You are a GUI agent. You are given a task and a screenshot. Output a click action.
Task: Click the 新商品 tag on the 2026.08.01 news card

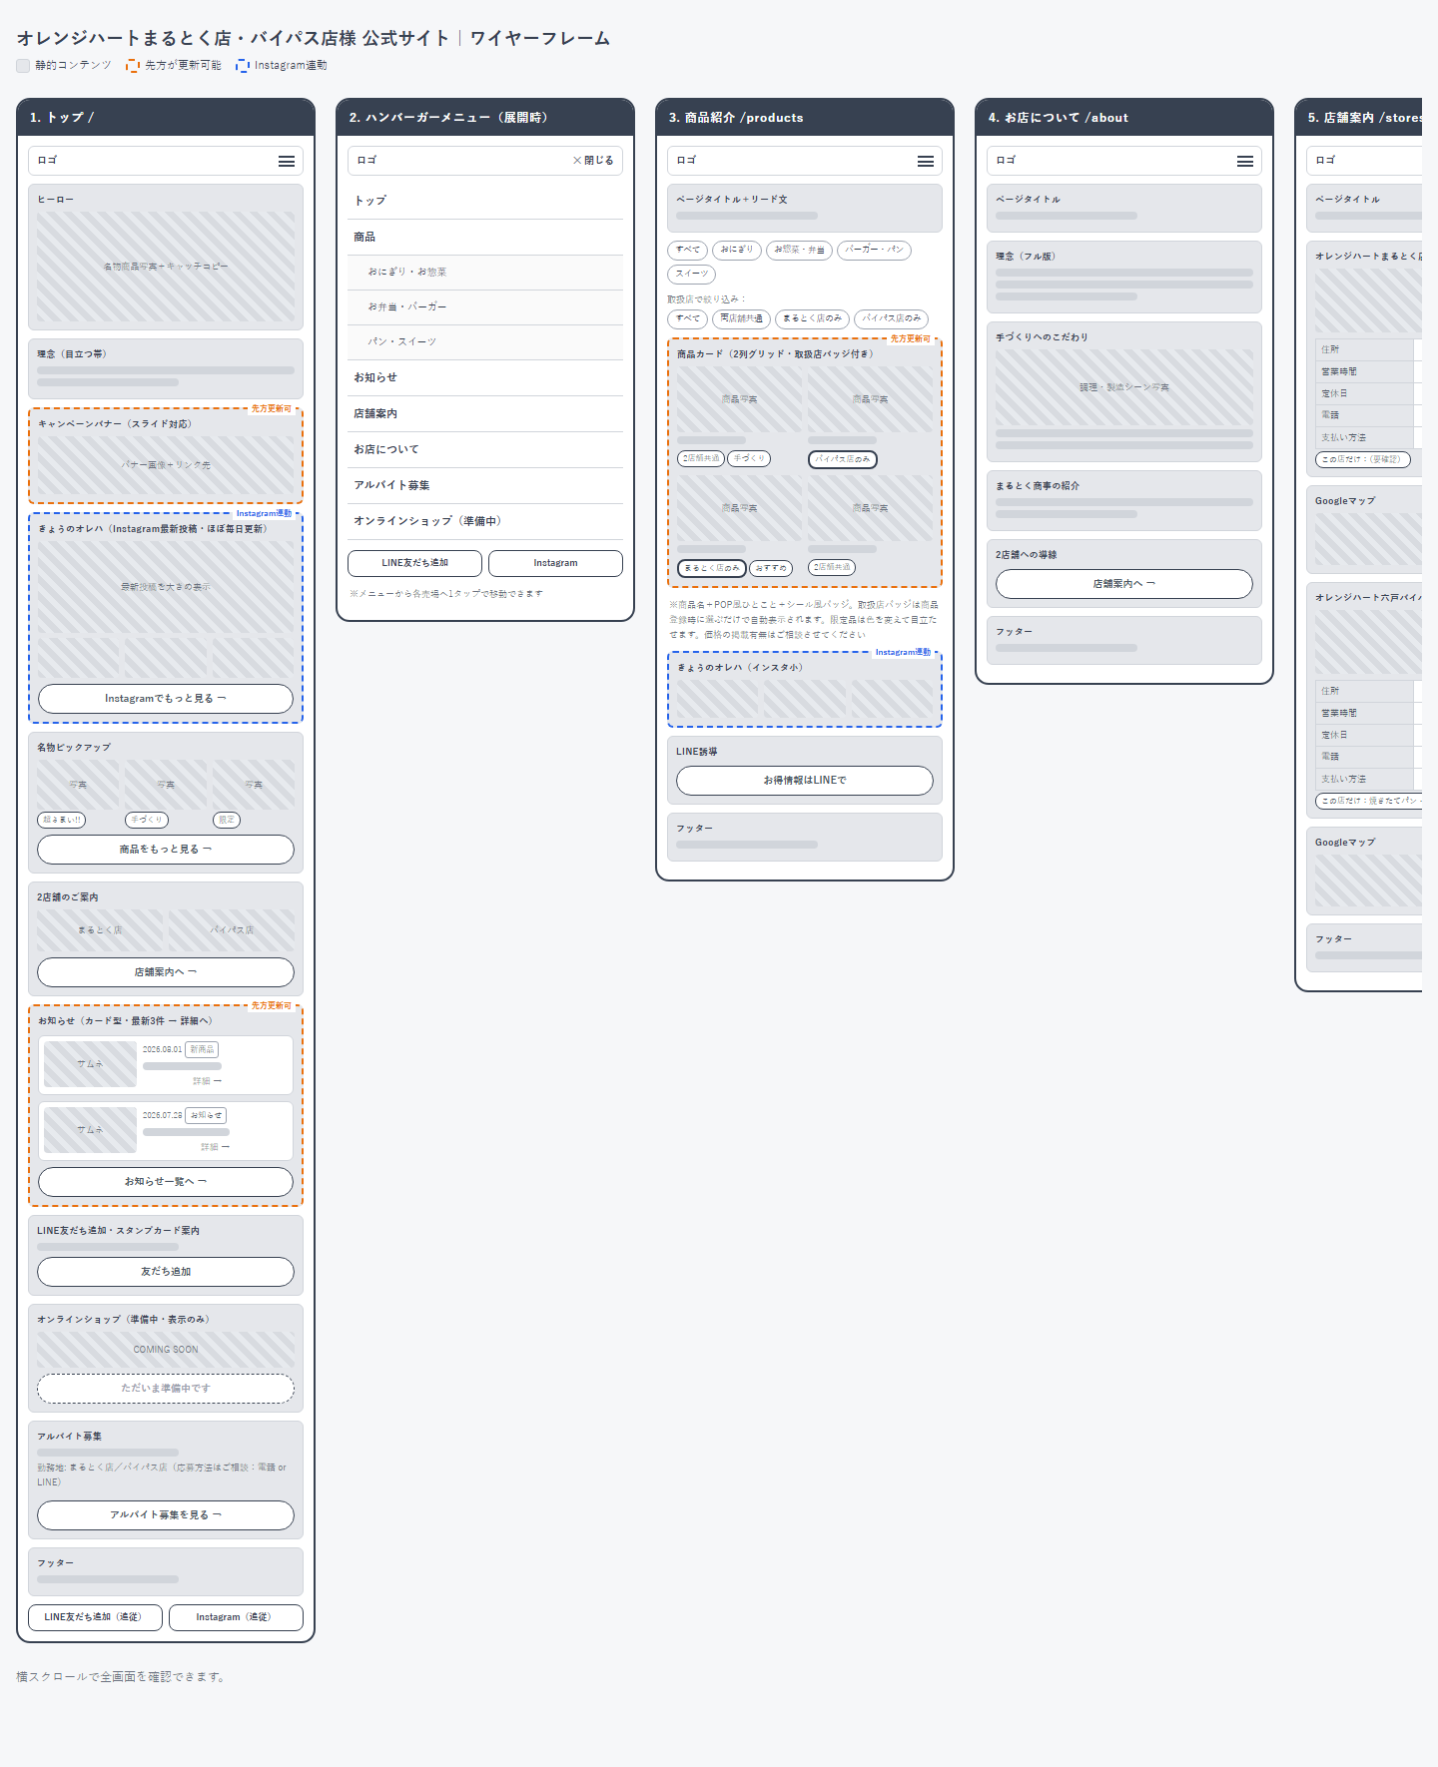tap(202, 1049)
